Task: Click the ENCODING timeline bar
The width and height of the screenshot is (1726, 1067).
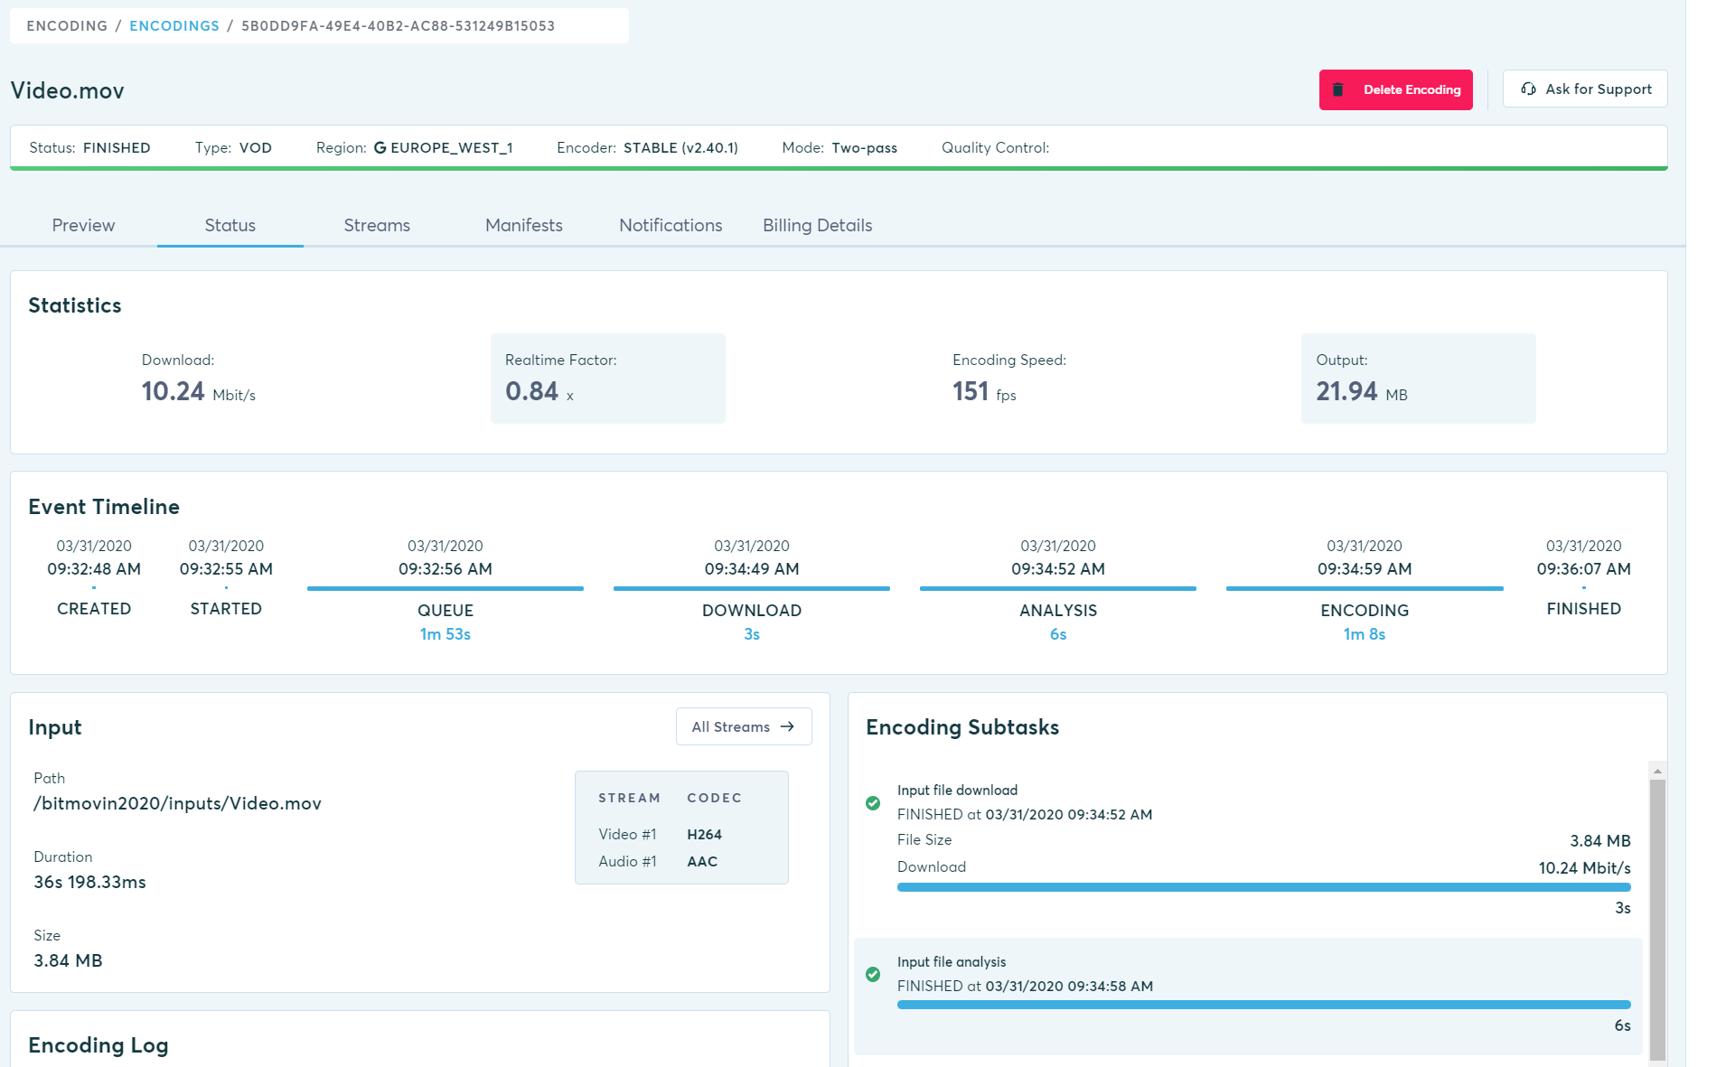Action: click(x=1365, y=588)
